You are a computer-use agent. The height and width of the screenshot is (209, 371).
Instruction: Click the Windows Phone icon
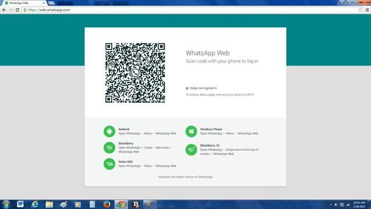191,131
